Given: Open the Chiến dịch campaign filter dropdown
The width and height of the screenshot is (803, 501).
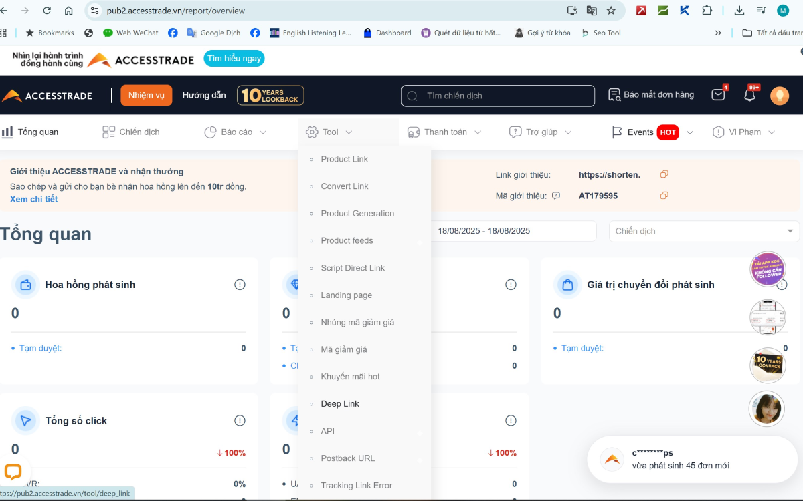Looking at the screenshot, I should 703,230.
